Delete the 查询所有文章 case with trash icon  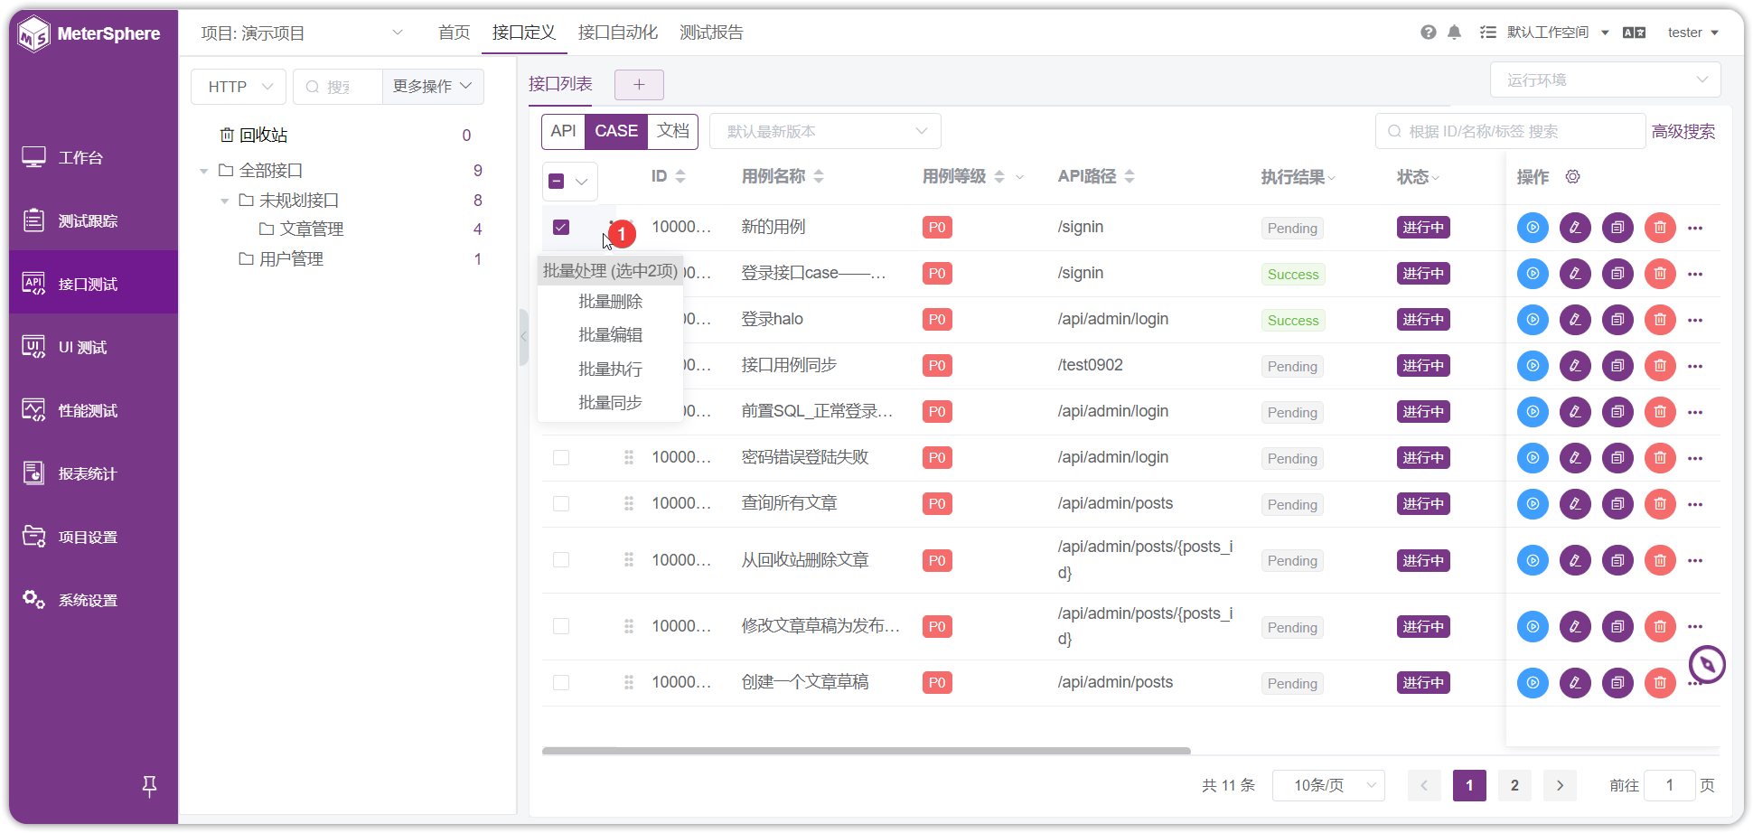1660,504
